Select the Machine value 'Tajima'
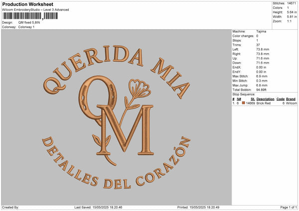299x211 pixels. coord(261,31)
